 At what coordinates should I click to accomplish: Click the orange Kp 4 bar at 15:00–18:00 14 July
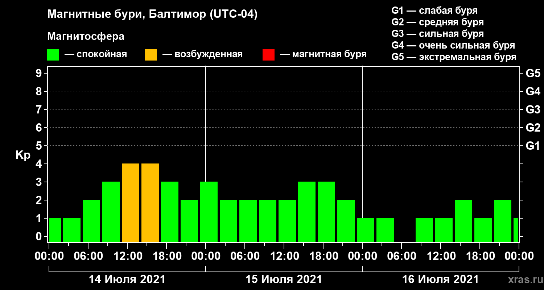tap(150, 203)
